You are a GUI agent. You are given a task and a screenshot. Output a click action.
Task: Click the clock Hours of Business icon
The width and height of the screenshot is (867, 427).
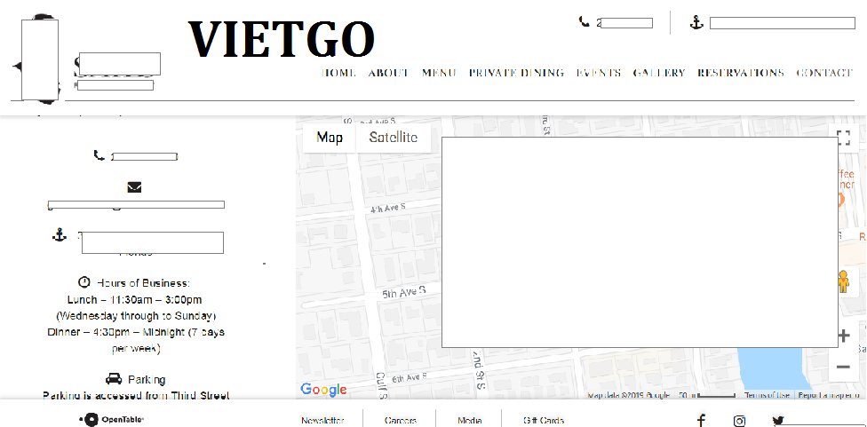84,282
